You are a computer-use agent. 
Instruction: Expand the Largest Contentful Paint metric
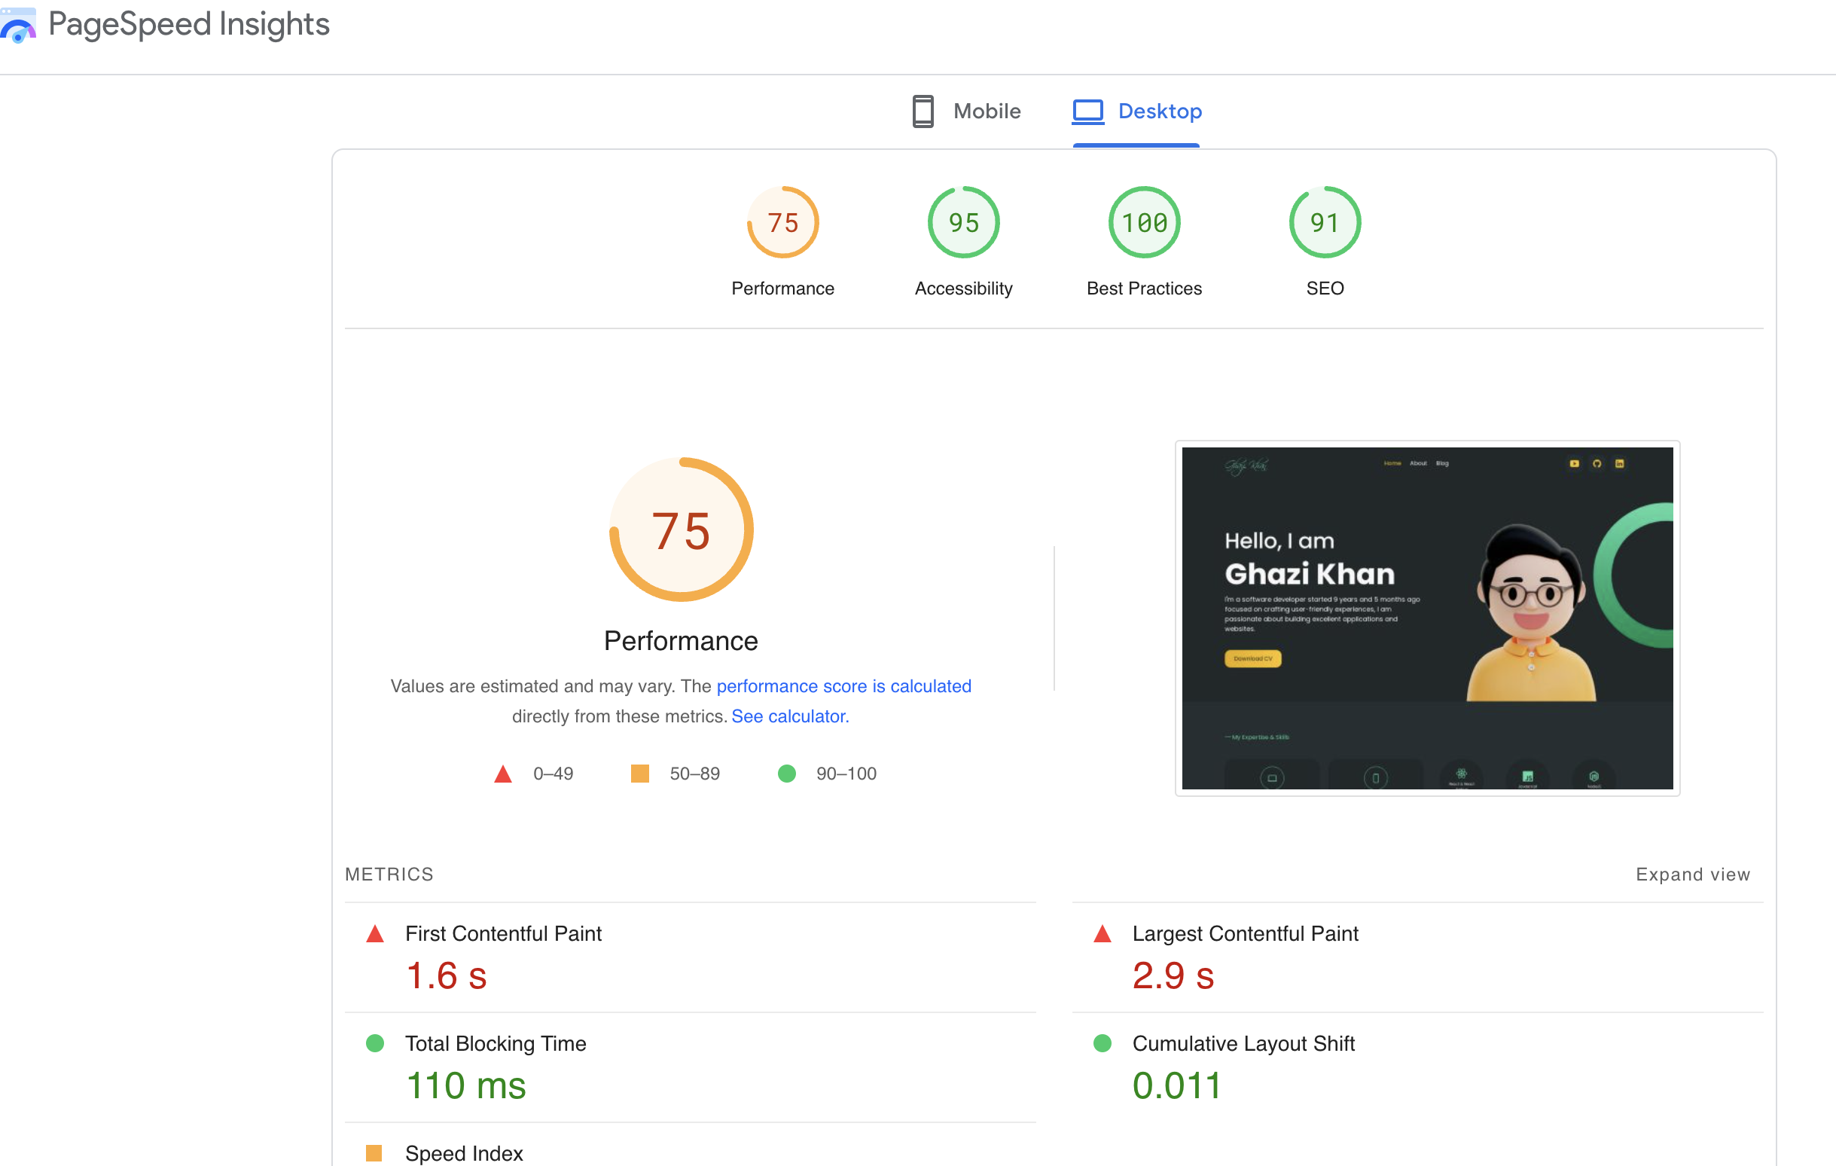(1244, 934)
